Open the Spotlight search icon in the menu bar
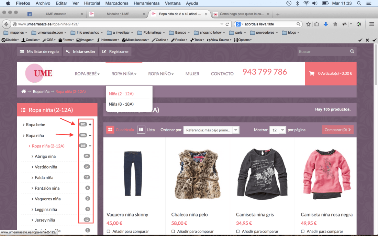378x236 pixels. point(359,3)
